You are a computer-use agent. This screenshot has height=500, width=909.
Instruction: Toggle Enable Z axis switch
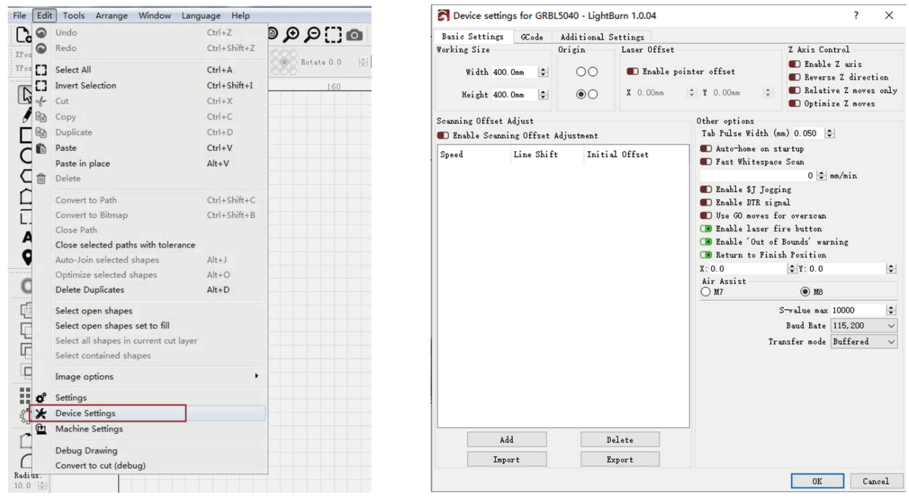point(794,64)
